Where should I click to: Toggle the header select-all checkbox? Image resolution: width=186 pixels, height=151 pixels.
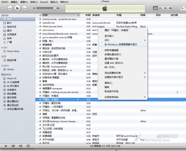click(40, 15)
